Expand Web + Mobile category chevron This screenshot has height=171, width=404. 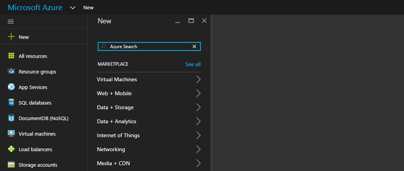(198, 93)
